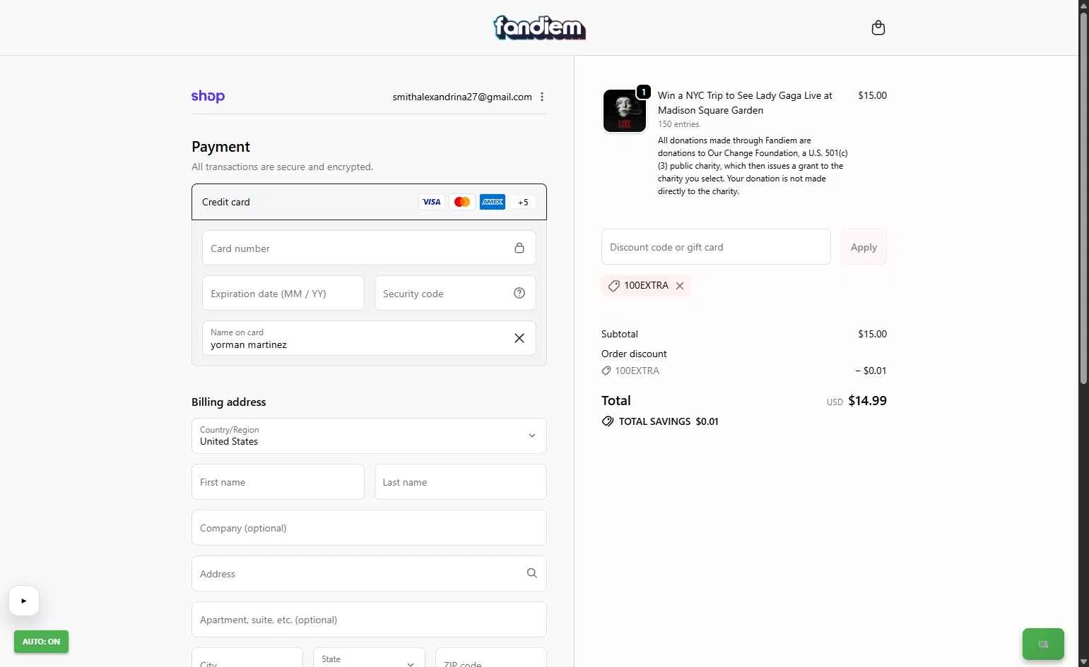Click the 150 entries text
1089x667 pixels.
(678, 124)
